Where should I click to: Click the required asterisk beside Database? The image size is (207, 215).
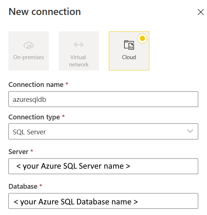coord(41,186)
